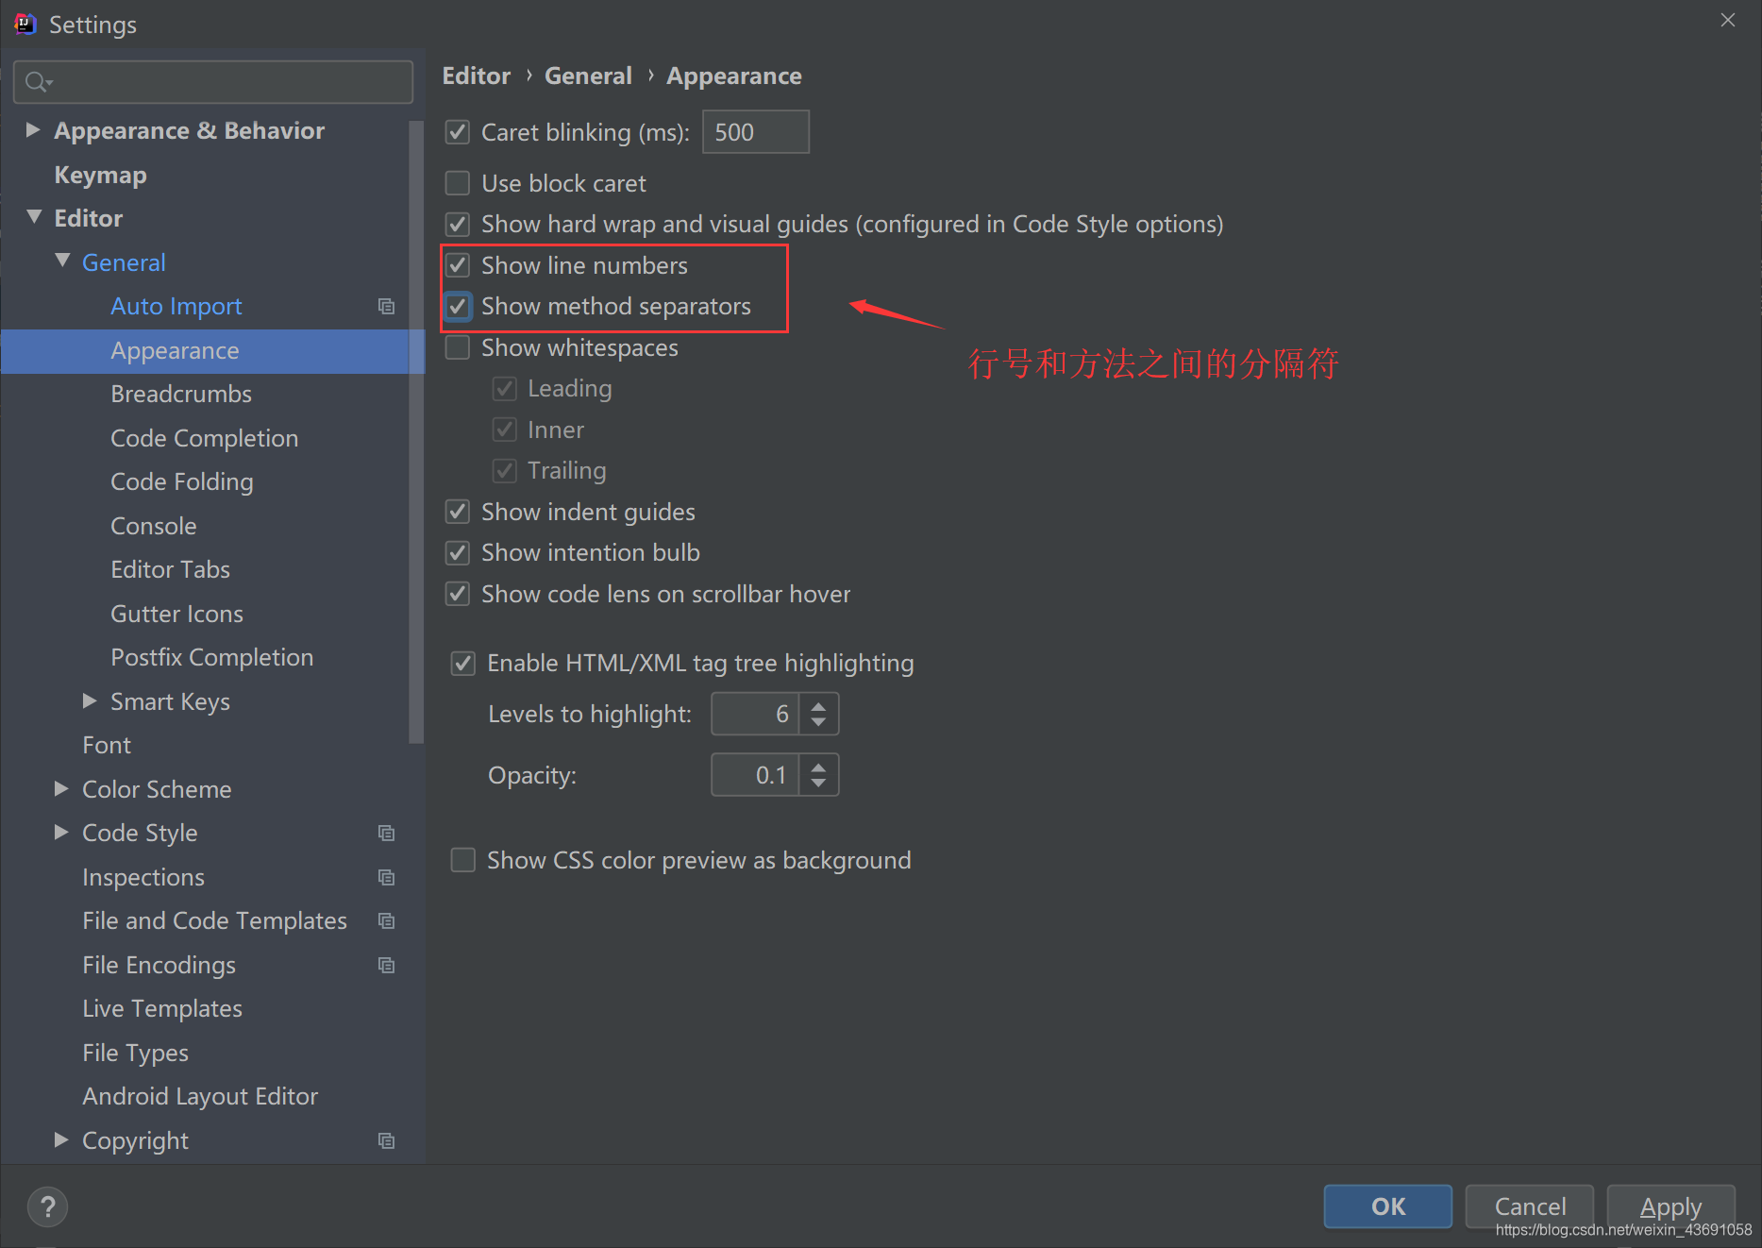The width and height of the screenshot is (1762, 1248).
Task: Click project-level icon next to Code Style
Action: [x=386, y=833]
